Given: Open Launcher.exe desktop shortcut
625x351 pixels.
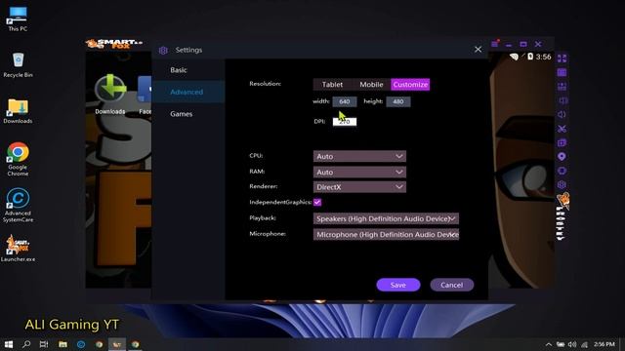Looking at the screenshot, I should coord(18,249).
